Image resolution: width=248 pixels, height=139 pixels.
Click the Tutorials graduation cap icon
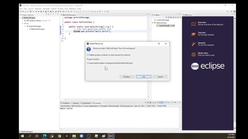tap(193, 34)
